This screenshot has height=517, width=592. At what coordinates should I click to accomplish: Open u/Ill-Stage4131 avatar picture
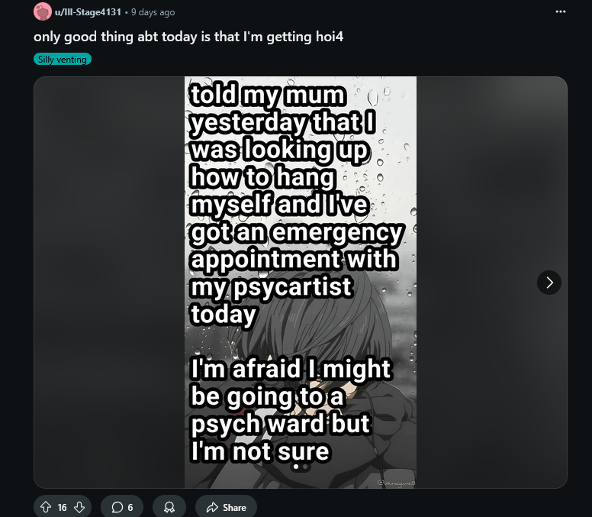click(x=42, y=11)
